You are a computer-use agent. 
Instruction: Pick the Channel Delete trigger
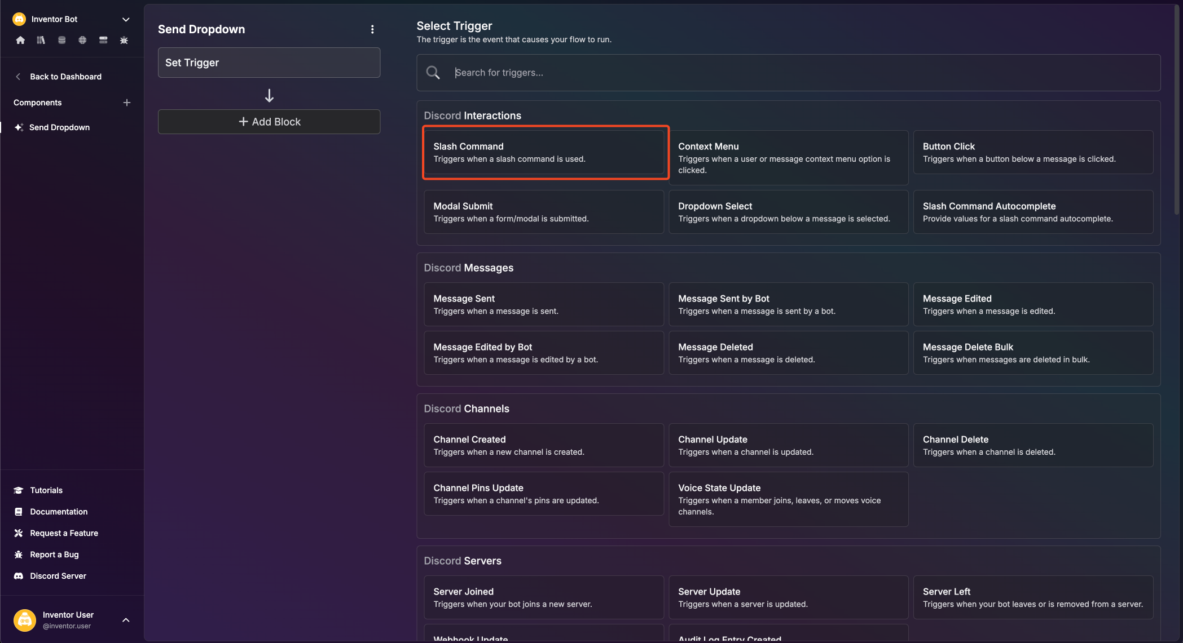click(x=1034, y=445)
